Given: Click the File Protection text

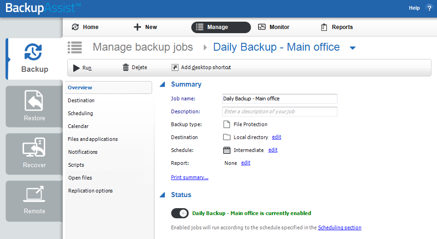Looking at the screenshot, I should pyautogui.click(x=250, y=124).
